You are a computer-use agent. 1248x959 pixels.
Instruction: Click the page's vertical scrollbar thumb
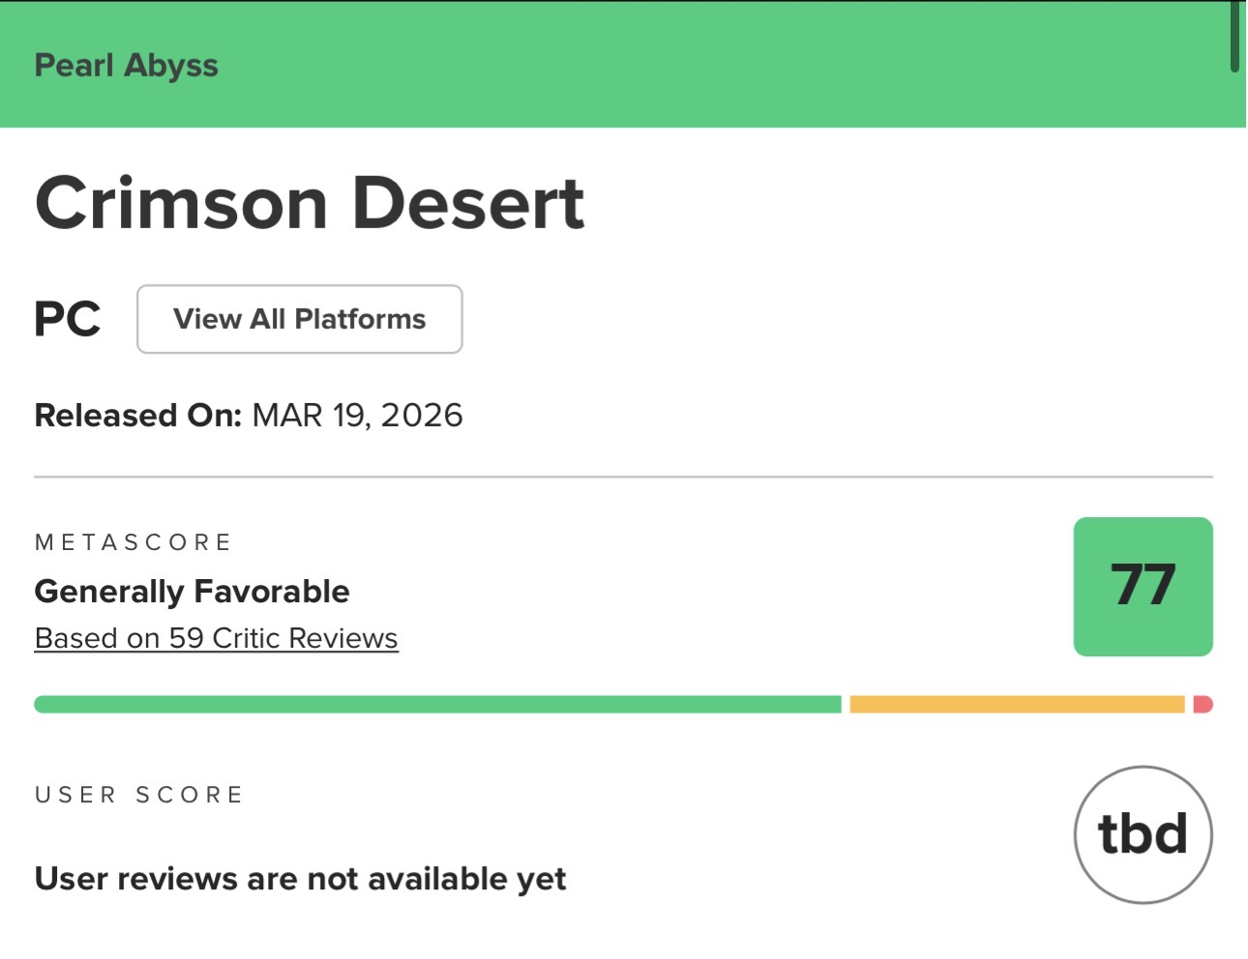1234,36
